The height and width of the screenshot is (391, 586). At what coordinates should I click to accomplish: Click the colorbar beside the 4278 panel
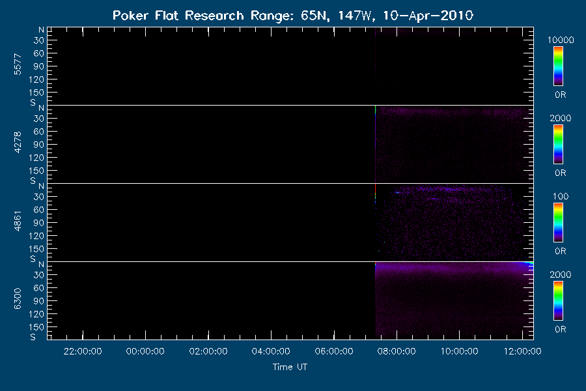pyautogui.click(x=559, y=145)
